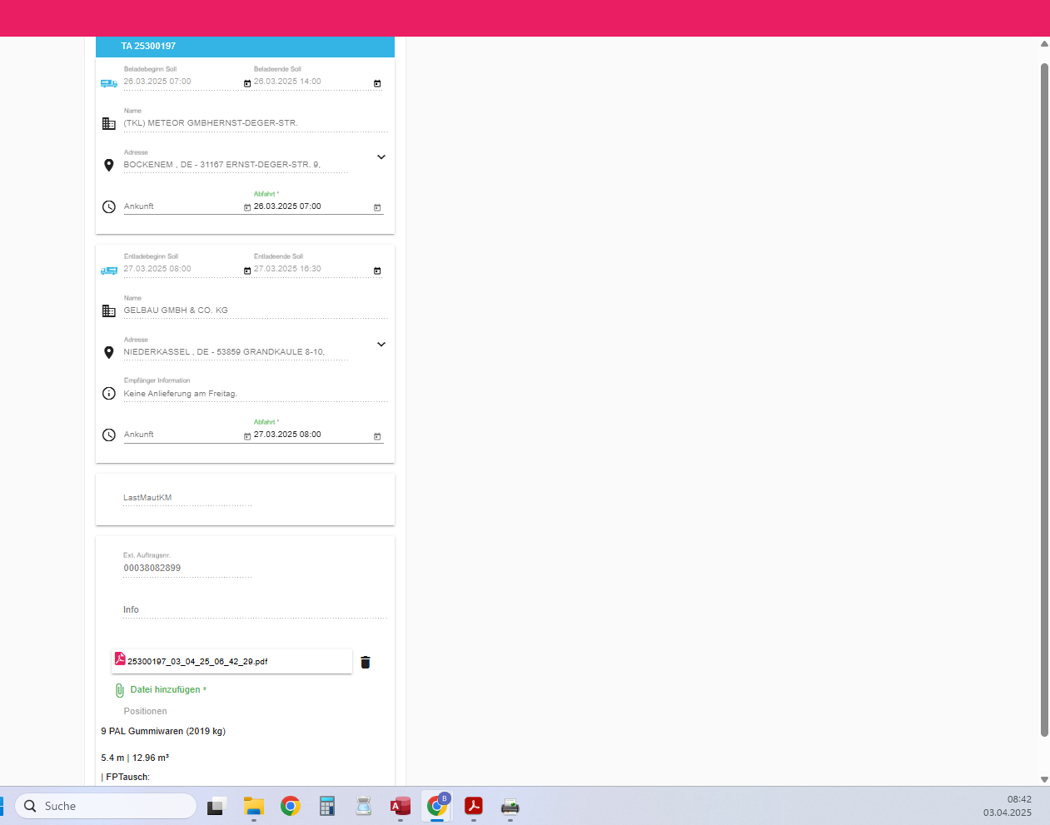
Task: Click the unloading Ankunft input field
Action: [182, 435]
